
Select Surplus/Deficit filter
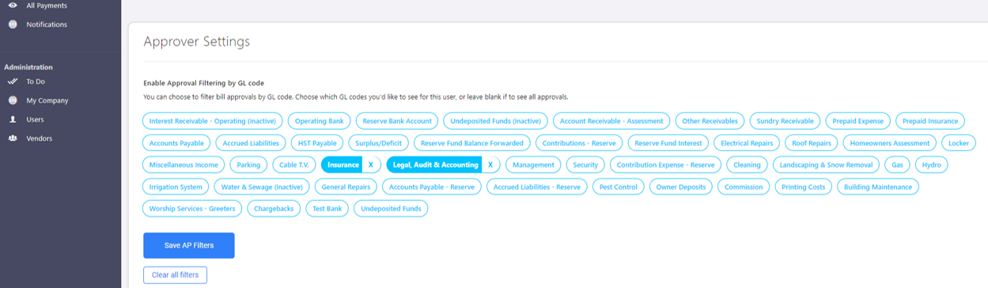click(378, 143)
